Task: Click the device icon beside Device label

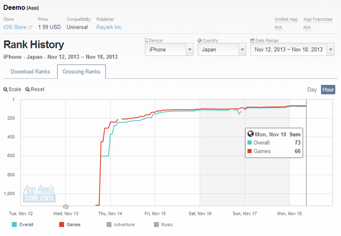Action: [x=146, y=40]
